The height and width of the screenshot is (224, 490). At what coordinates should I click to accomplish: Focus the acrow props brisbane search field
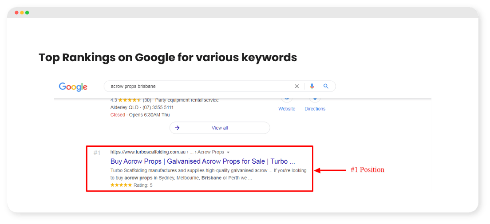(200, 86)
